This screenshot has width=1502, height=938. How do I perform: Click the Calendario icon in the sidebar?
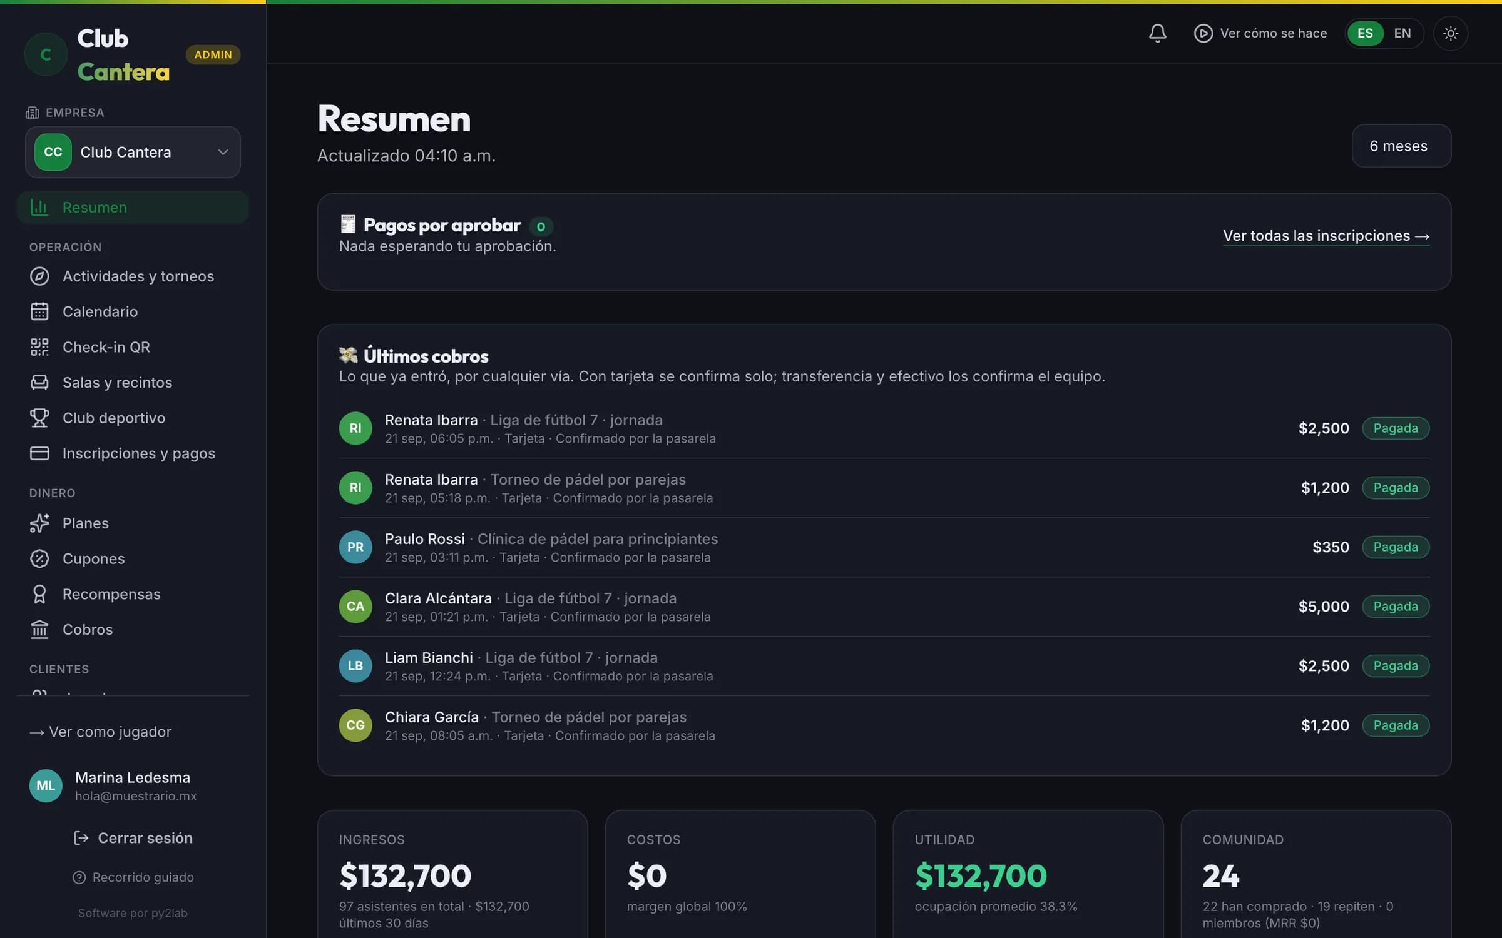[x=39, y=311]
